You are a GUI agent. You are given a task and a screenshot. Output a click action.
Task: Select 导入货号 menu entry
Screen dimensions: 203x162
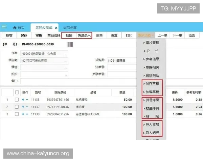tap(151, 125)
